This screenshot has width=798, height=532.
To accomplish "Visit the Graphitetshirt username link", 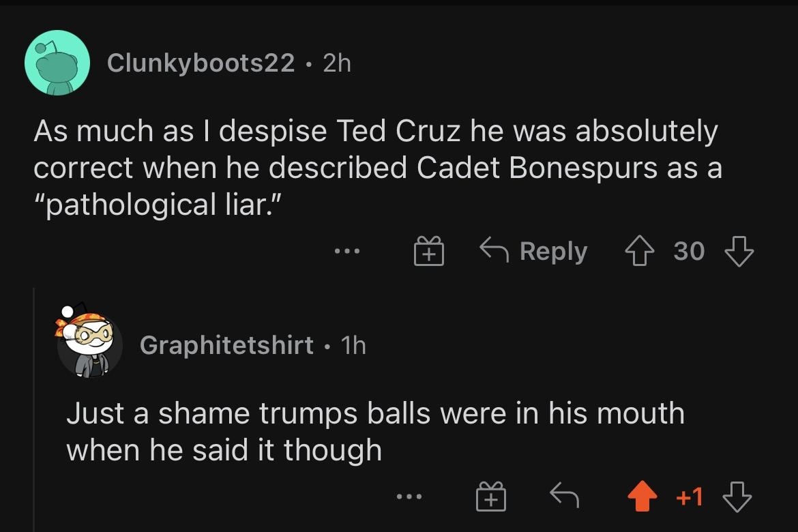I will point(226,345).
